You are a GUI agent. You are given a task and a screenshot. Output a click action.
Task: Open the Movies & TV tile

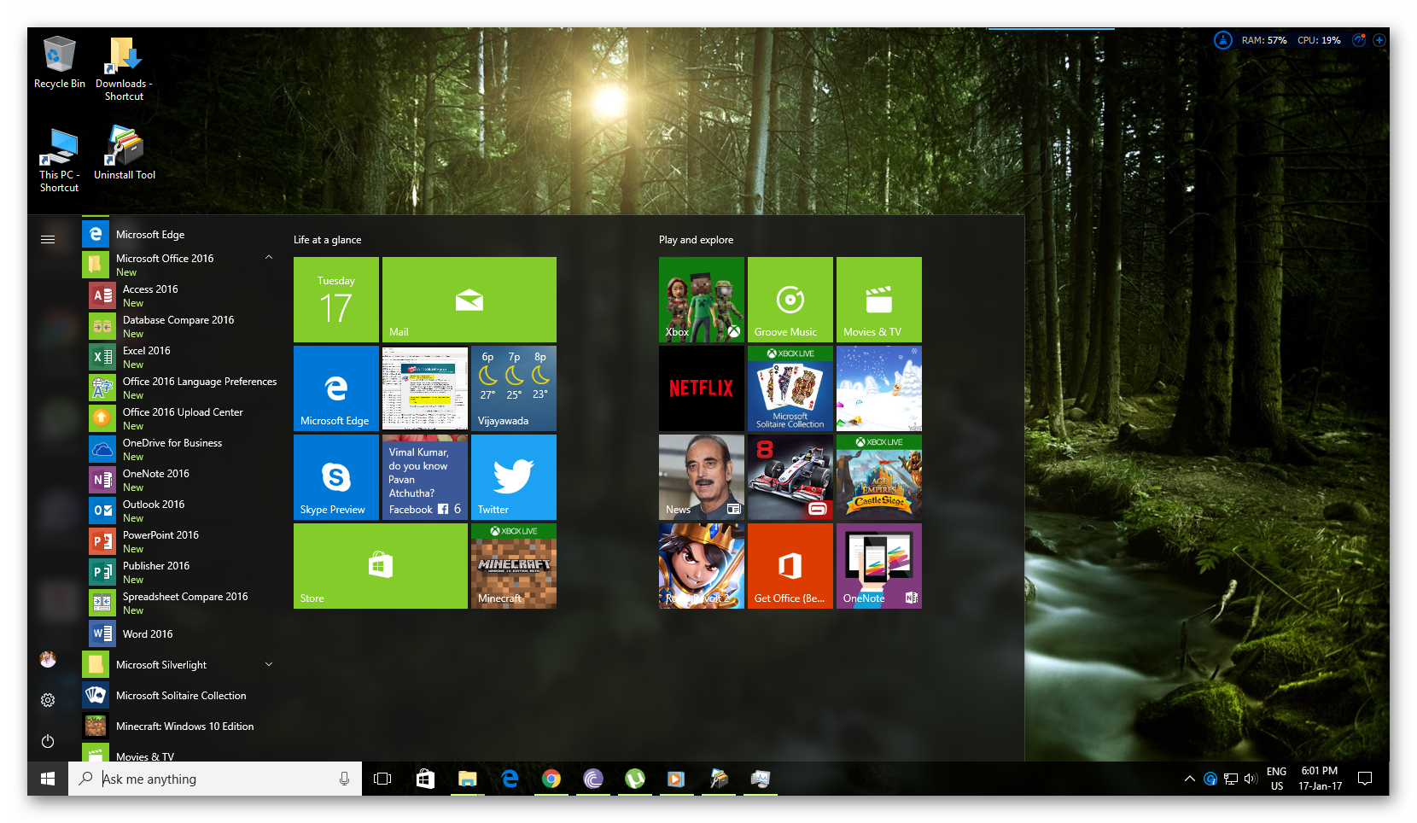pos(879,300)
